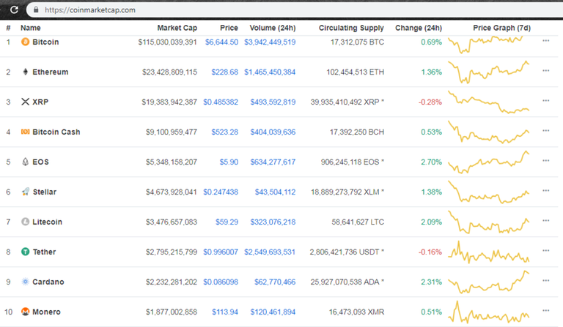Open the more options menu for Litecoin
Image resolution: width=563 pixels, height=327 pixels.
click(x=545, y=221)
